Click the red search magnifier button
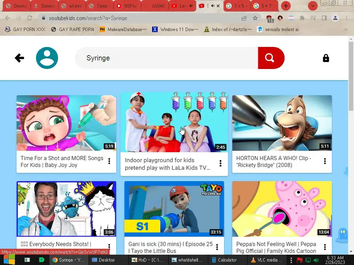Screen dimensions: 354x265 pyautogui.click(x=271, y=58)
